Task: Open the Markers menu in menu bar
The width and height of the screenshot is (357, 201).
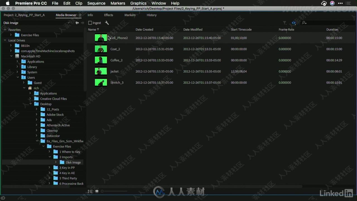Action: pyautogui.click(x=118, y=3)
